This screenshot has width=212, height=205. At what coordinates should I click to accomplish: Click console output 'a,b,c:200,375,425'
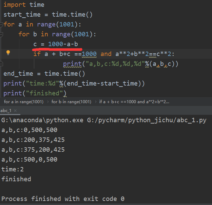33,140
